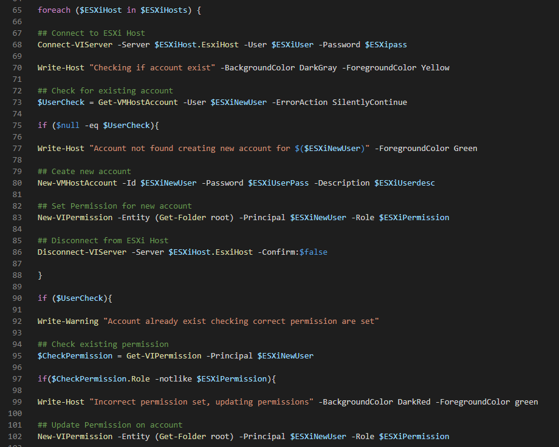The image size is (559, 447).
Task: Click '$ESXiPermission' on line 83
Action: (414, 218)
